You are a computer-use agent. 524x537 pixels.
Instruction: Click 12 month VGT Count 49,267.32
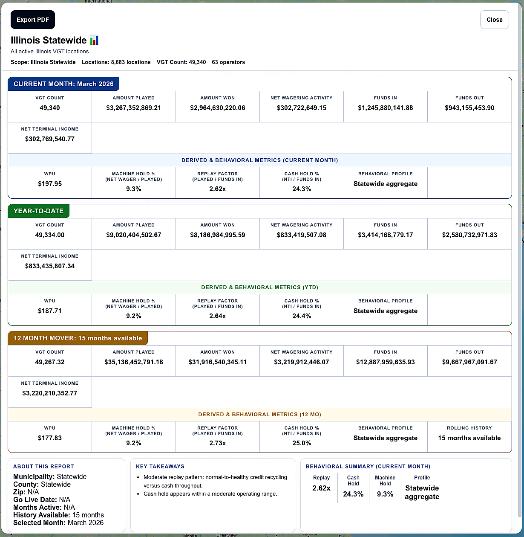coord(50,362)
